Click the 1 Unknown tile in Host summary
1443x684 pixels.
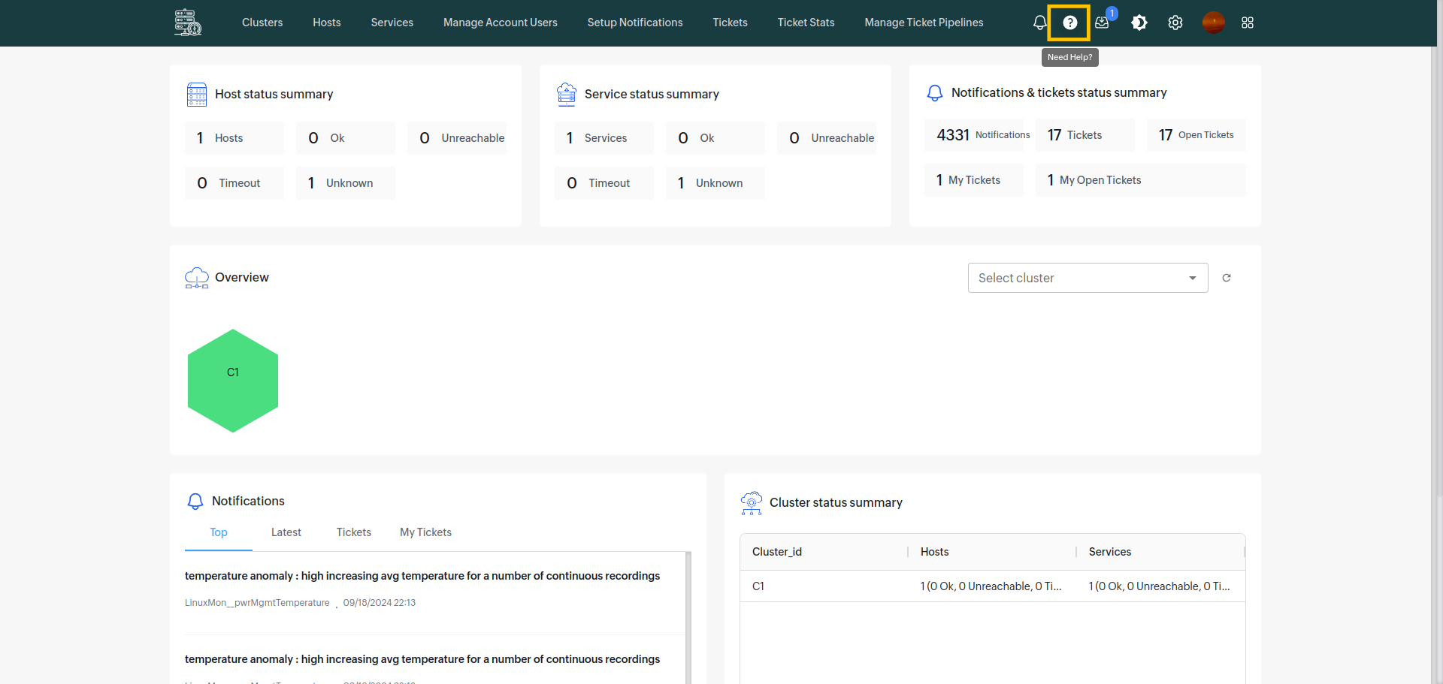346,183
